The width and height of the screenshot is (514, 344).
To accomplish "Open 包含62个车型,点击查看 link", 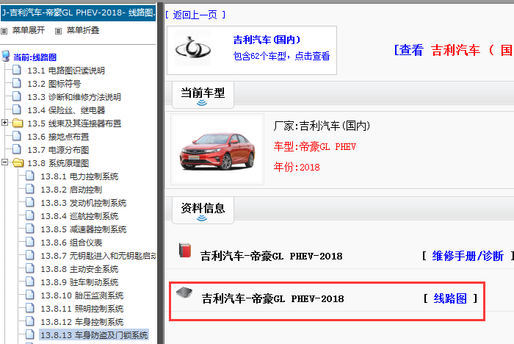I will coord(281,56).
